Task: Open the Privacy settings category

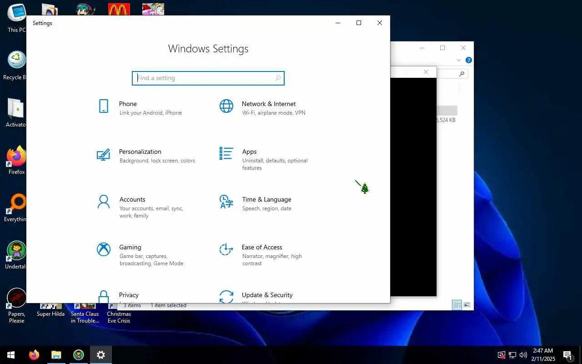Action: [x=117, y=296]
